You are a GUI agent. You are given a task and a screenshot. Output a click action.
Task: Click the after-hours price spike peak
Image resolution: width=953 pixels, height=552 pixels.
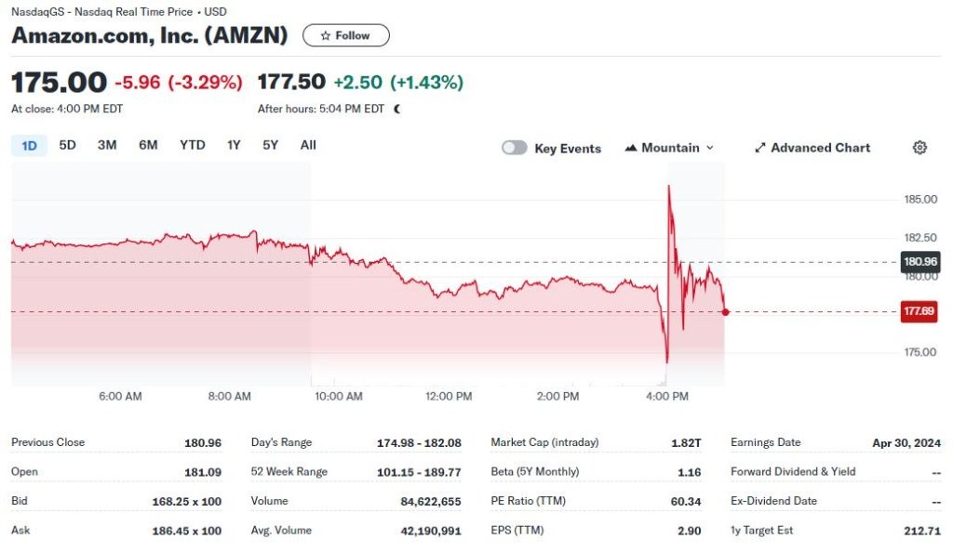point(669,187)
